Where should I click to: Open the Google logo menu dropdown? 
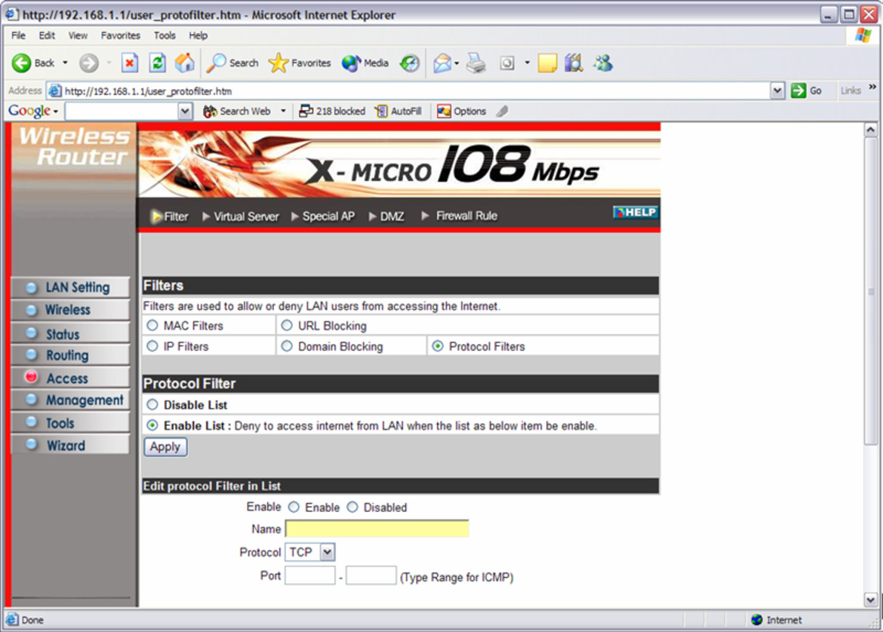coord(56,112)
